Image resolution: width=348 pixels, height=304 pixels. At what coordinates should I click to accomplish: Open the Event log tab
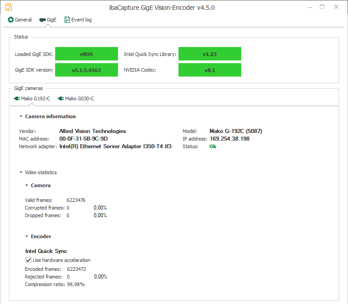tap(78, 20)
